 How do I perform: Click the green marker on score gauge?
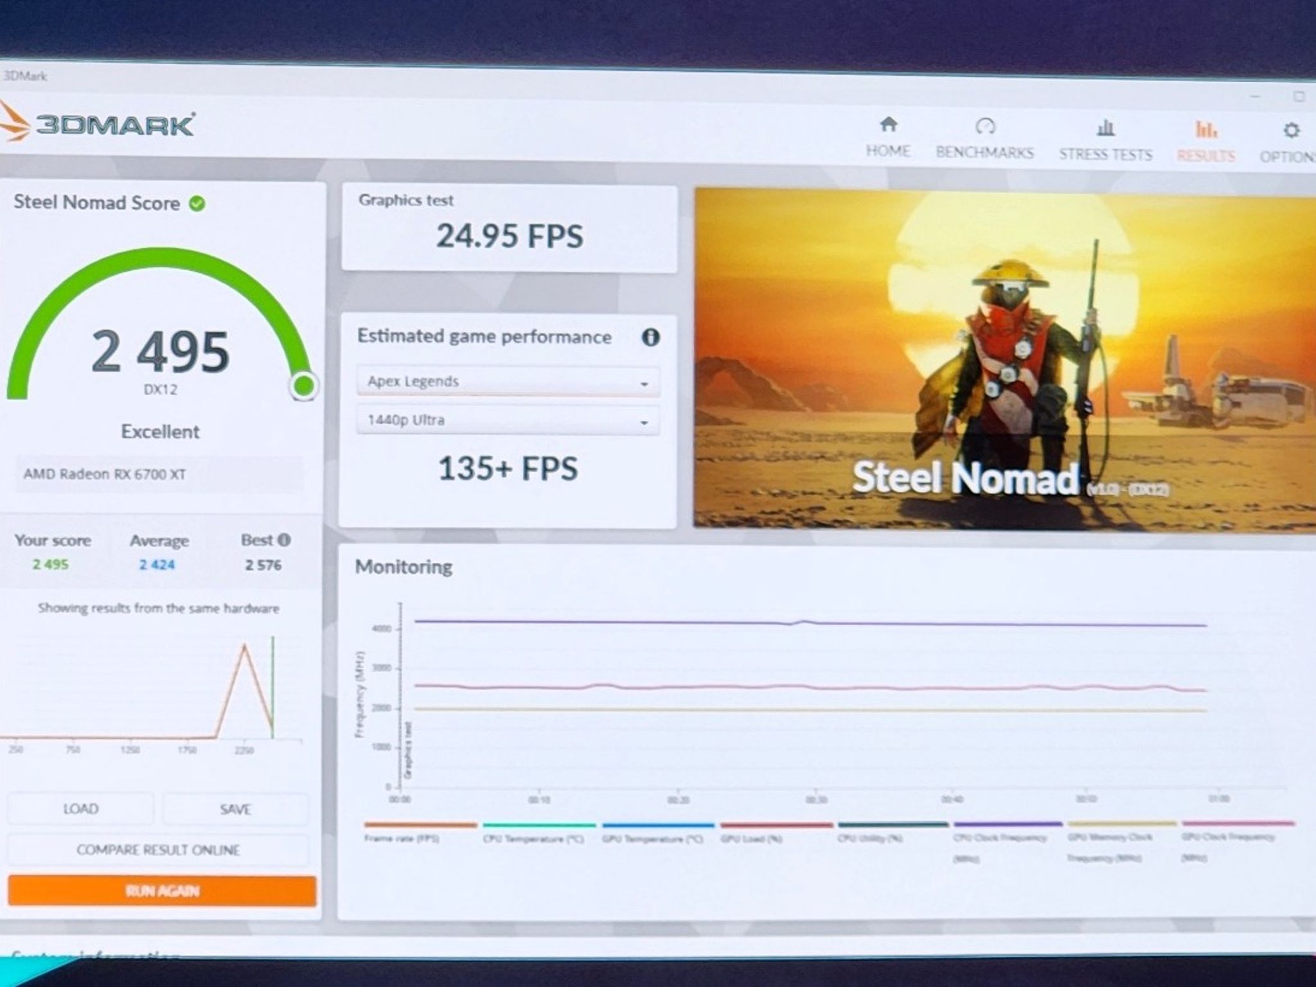click(303, 386)
